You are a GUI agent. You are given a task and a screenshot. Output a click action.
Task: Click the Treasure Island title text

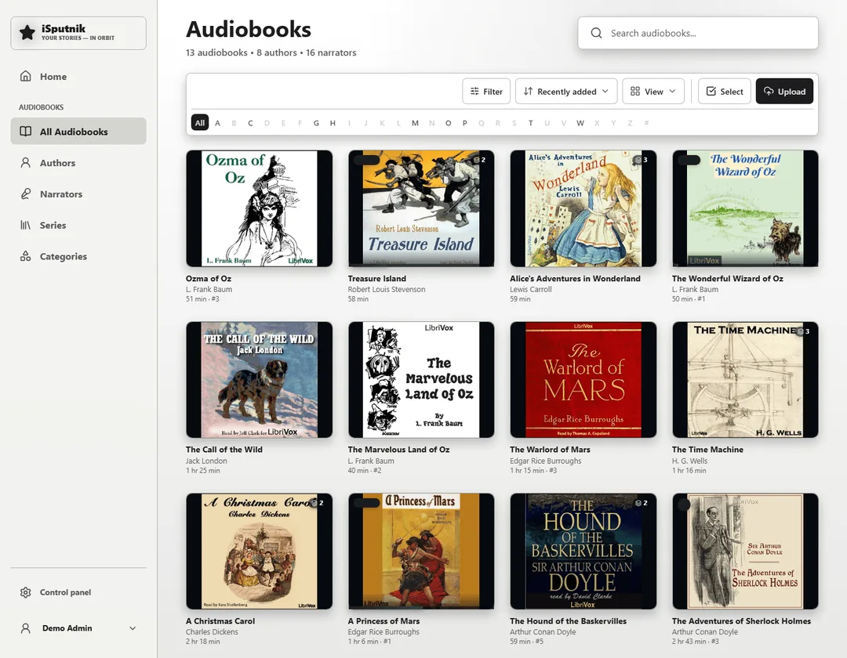point(377,278)
